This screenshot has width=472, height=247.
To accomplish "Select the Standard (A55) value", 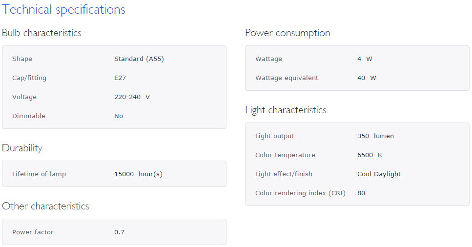I will [x=139, y=59].
